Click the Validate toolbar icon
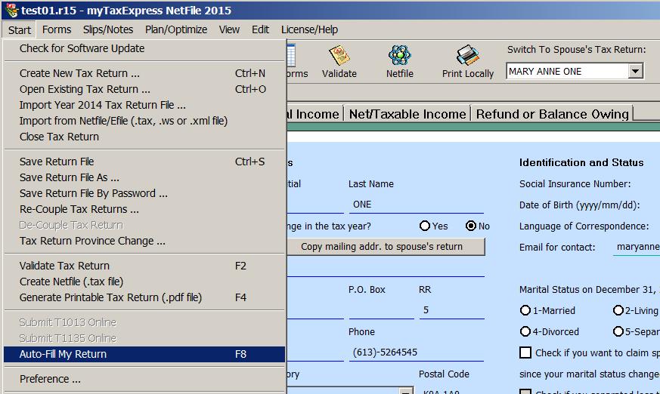 pyautogui.click(x=339, y=55)
